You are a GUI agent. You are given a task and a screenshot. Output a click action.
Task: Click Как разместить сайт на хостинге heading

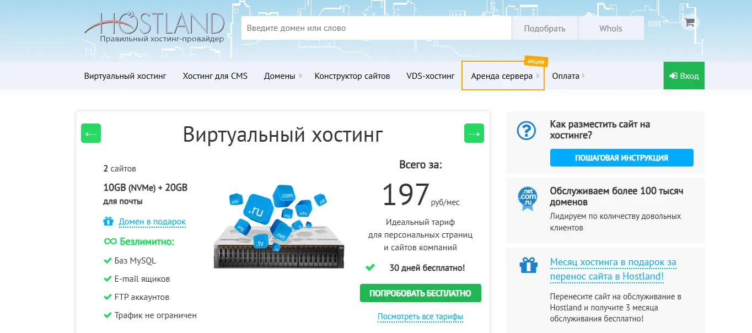600,130
